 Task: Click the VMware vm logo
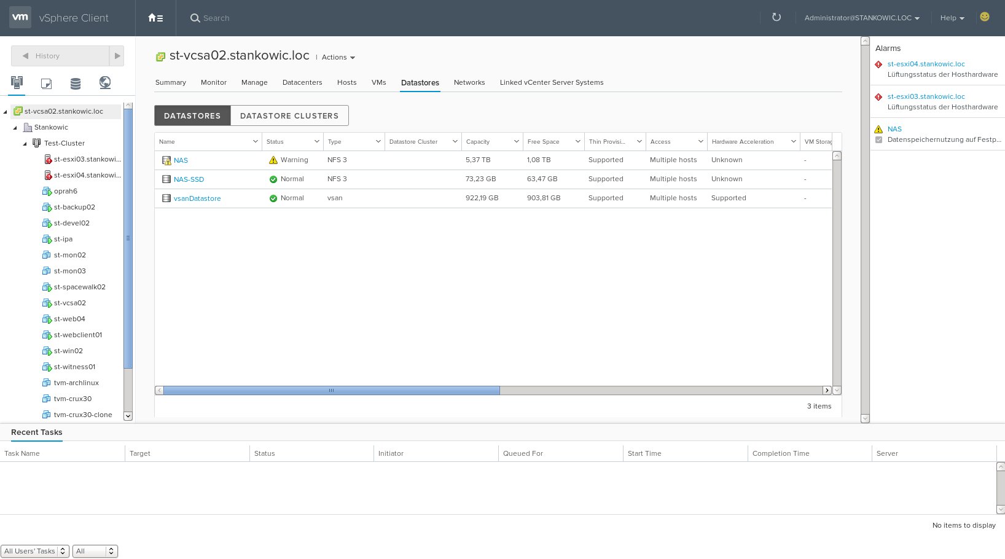(x=20, y=17)
